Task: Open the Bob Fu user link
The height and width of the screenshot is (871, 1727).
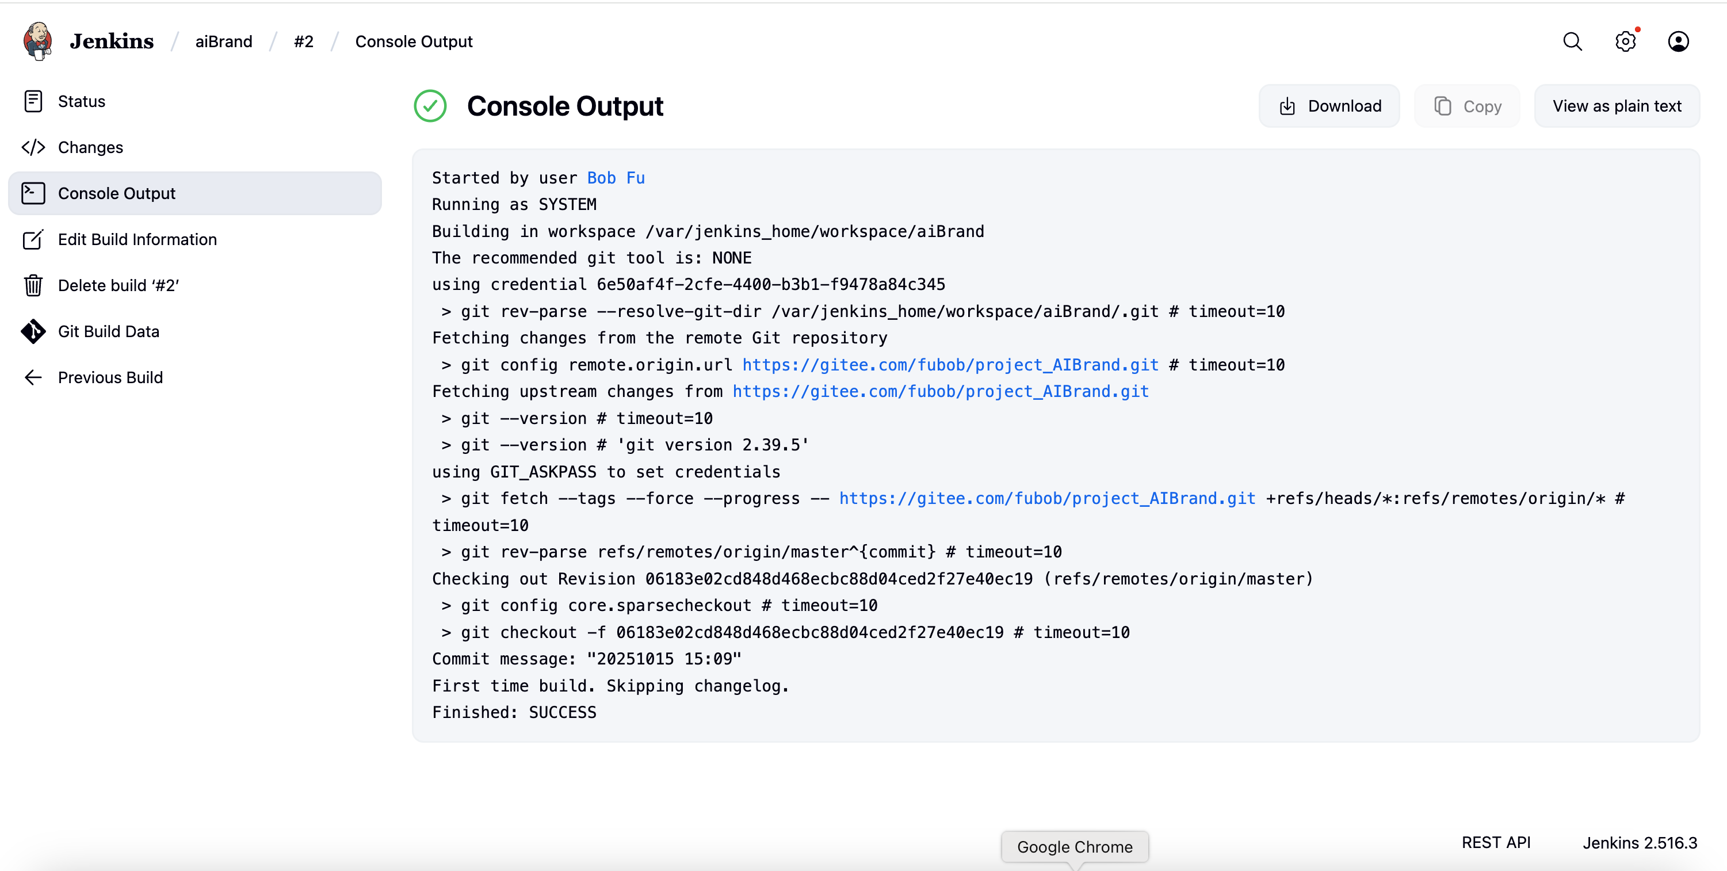Action: click(616, 178)
